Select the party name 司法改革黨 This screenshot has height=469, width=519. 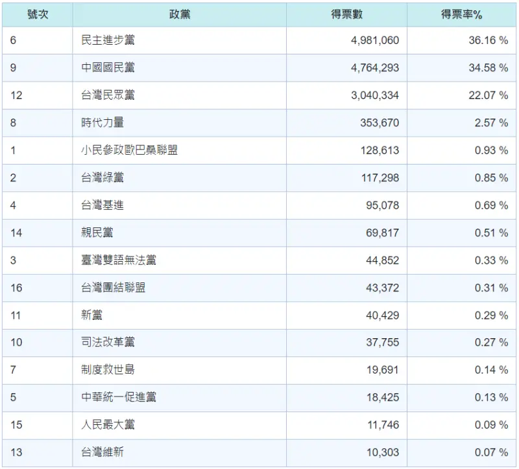108,342
